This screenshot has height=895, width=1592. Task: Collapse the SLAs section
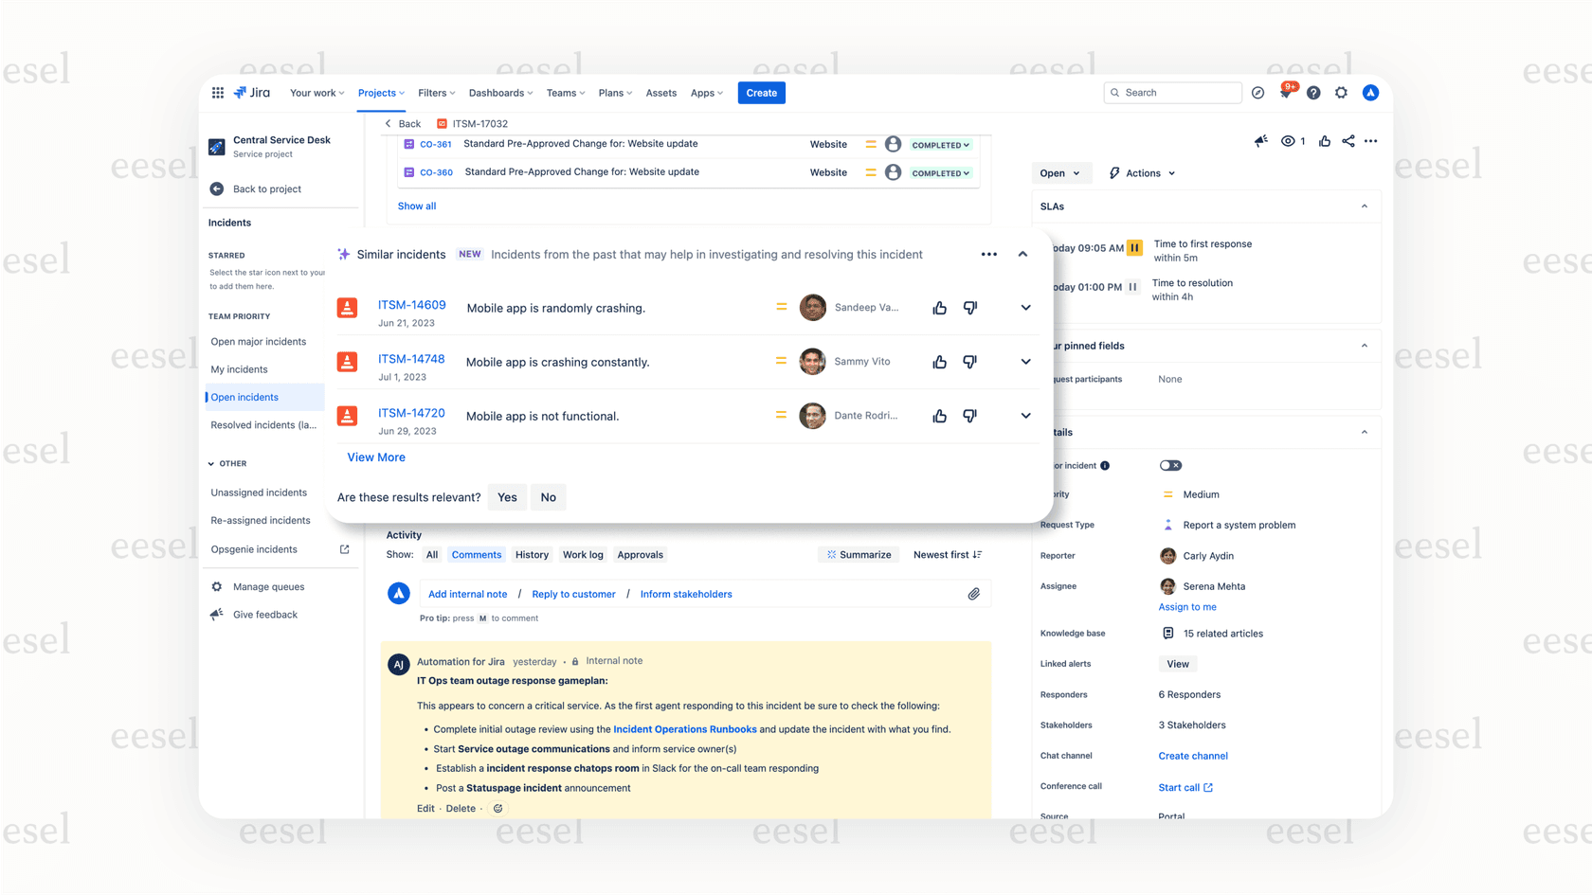pyautogui.click(x=1364, y=206)
